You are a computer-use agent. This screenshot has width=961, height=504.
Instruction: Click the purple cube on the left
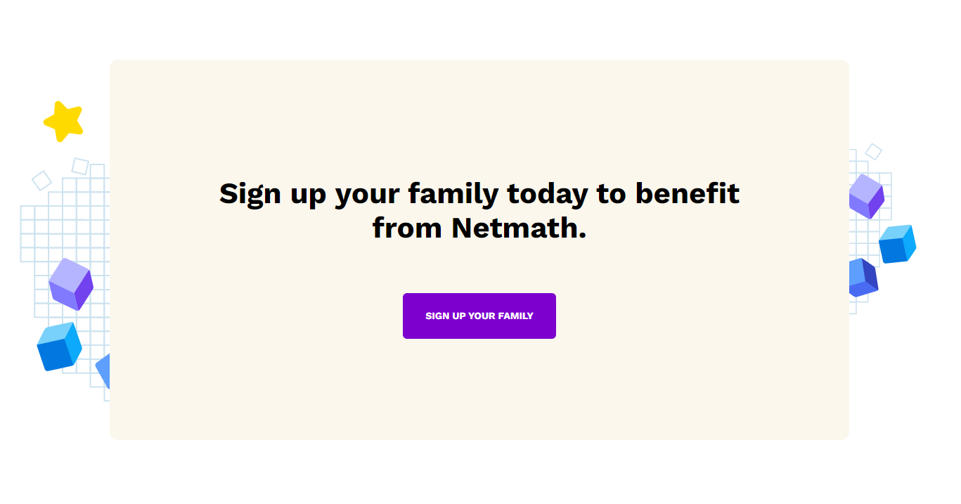[x=70, y=284]
